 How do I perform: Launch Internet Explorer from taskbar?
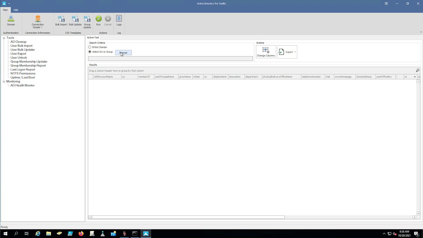pyautogui.click(x=38, y=234)
